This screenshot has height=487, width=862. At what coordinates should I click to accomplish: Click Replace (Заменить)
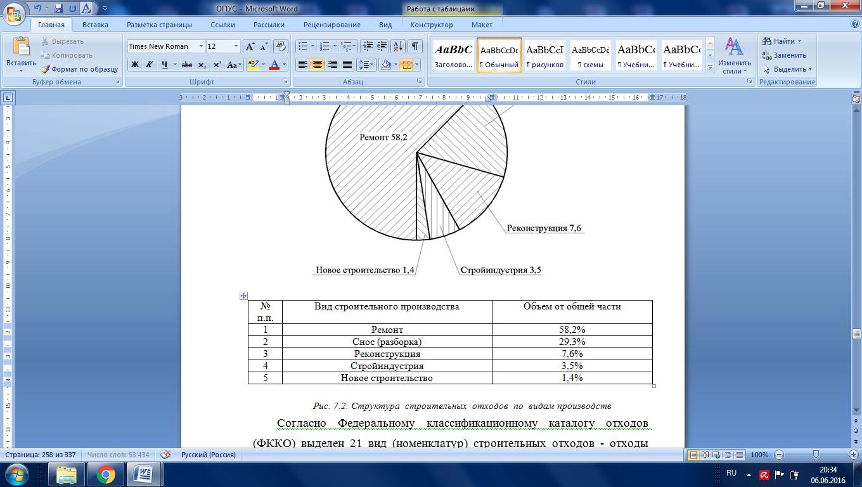tap(783, 55)
